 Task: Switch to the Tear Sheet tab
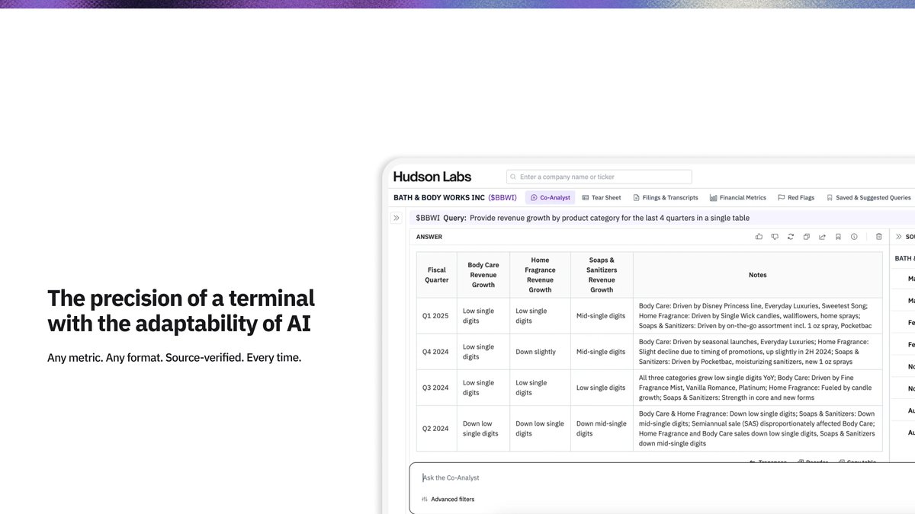[x=601, y=197]
